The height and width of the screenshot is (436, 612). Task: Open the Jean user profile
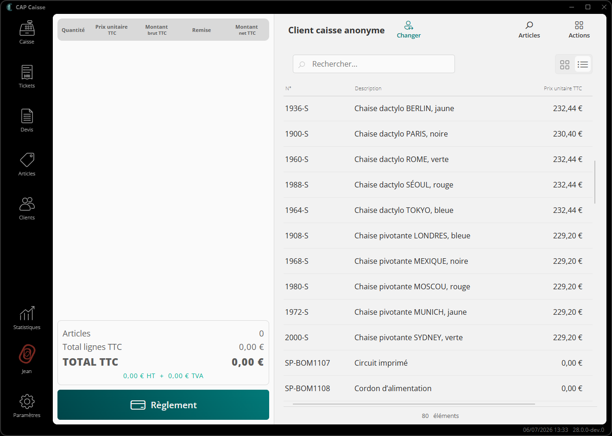pos(27,359)
